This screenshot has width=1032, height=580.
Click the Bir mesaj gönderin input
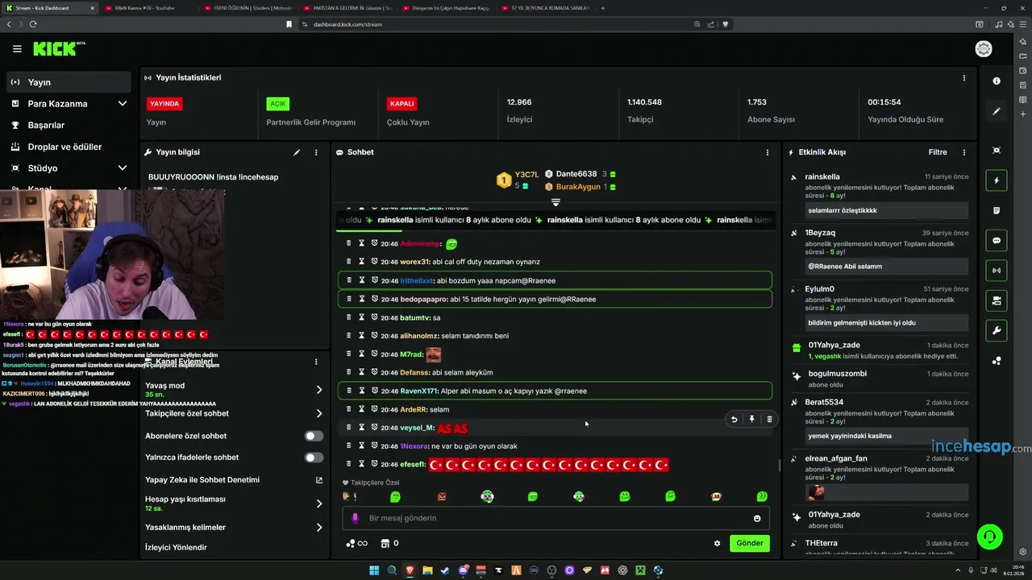click(555, 518)
